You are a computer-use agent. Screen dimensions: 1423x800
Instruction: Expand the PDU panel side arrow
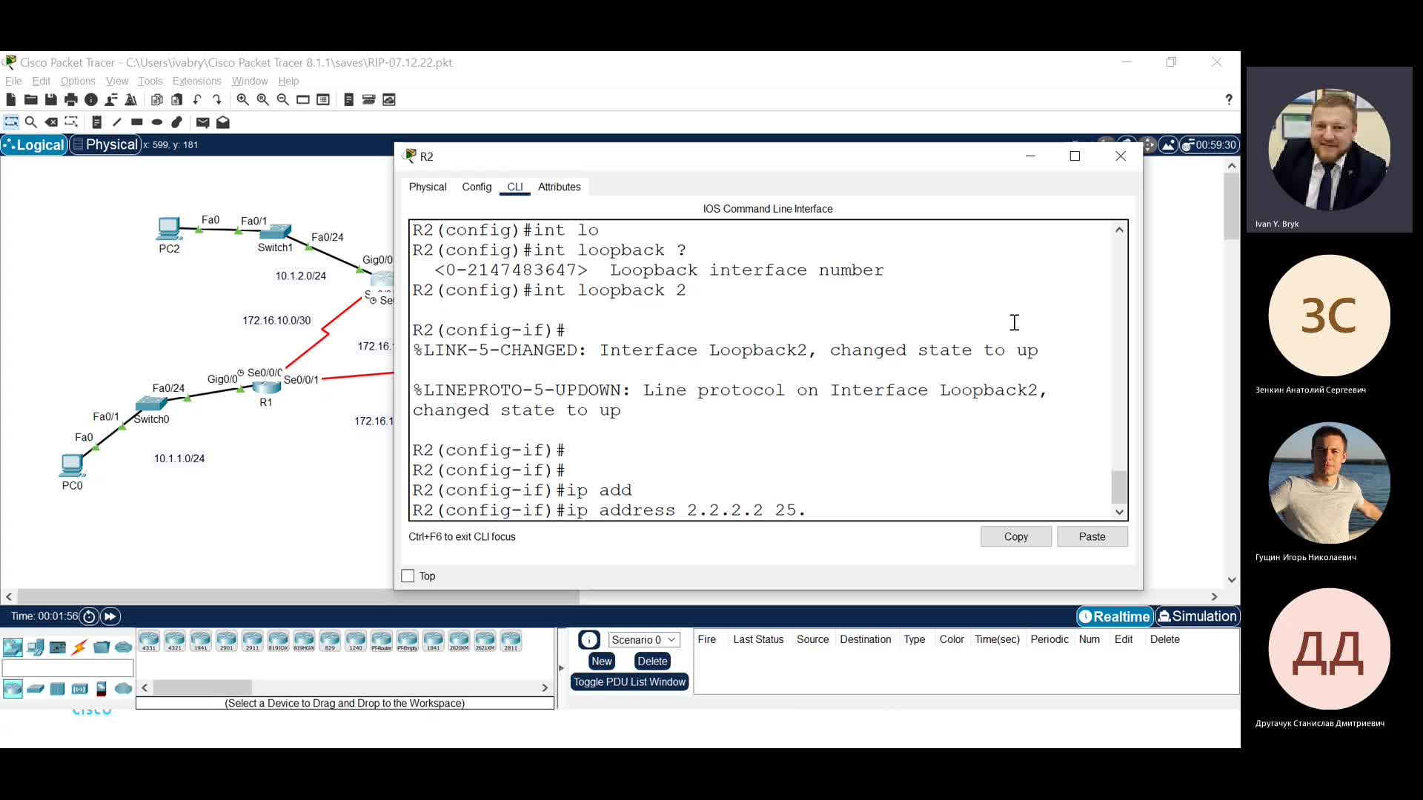(x=561, y=668)
